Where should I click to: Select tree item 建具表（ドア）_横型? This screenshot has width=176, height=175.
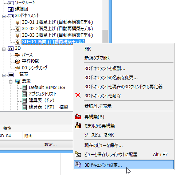coord(48,107)
